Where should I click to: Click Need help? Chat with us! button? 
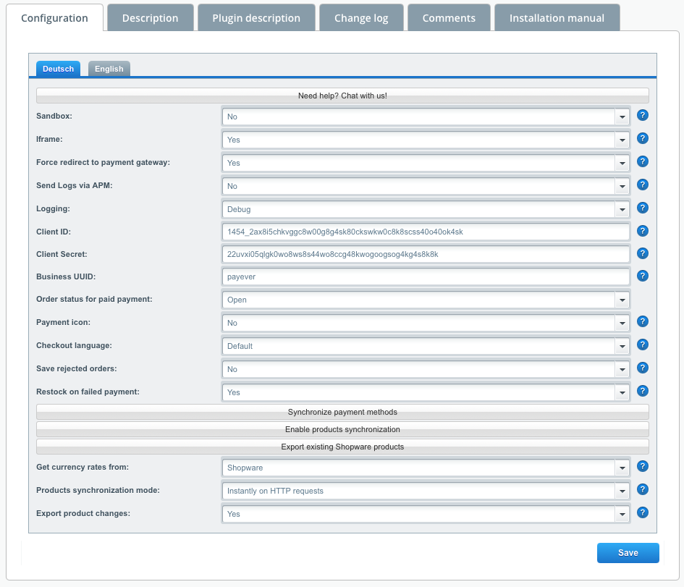[342, 96]
